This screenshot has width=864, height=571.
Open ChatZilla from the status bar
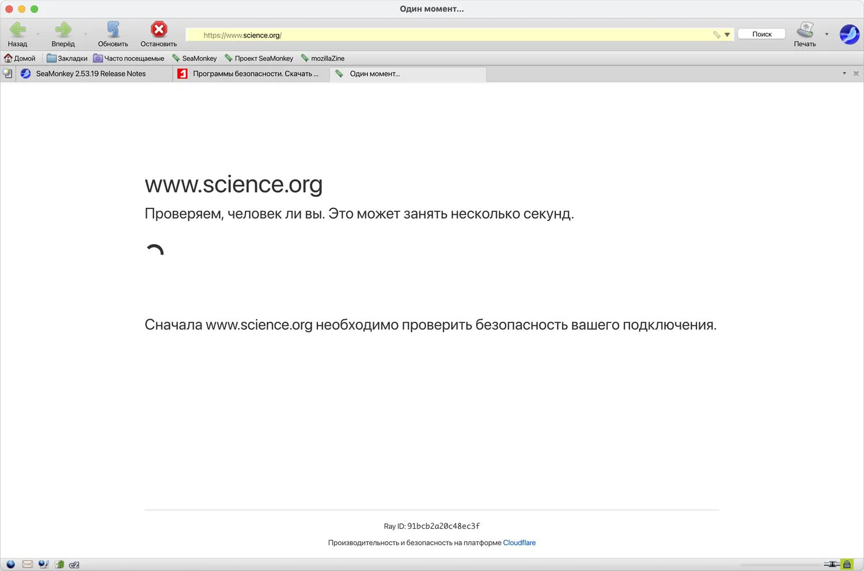click(74, 565)
